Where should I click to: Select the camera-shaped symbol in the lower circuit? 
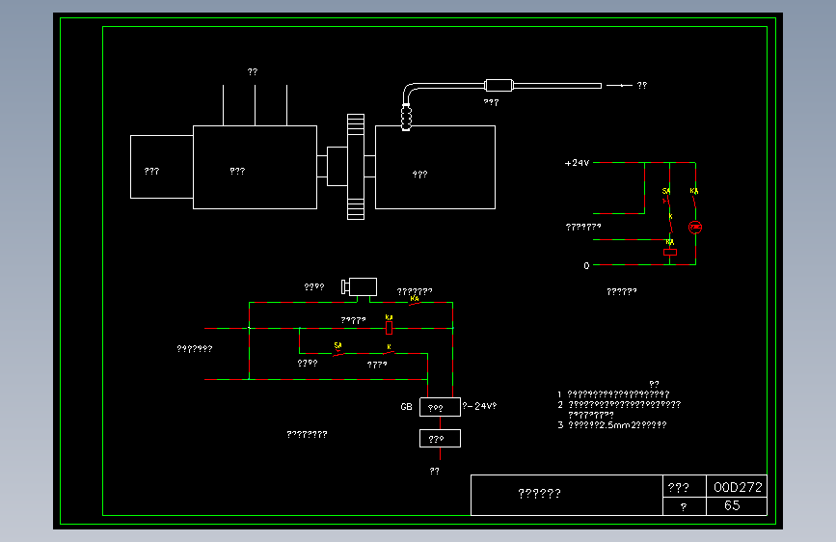(x=360, y=287)
